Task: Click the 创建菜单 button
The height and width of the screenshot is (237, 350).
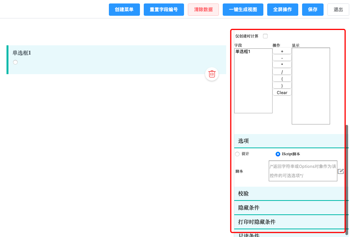Action: click(x=124, y=10)
